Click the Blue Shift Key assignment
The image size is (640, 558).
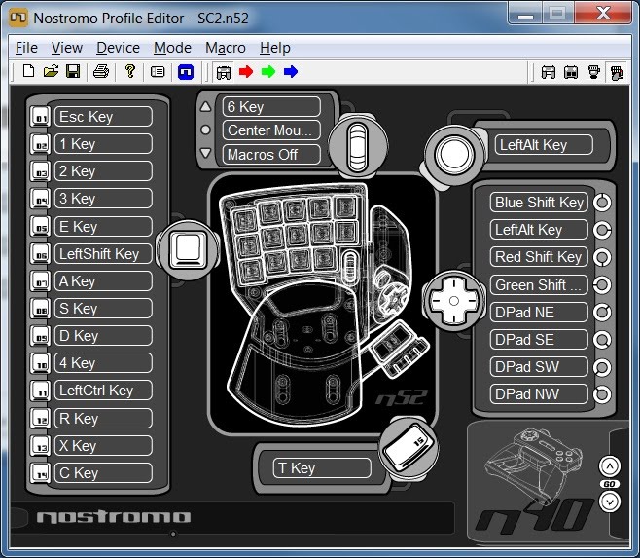tap(539, 203)
